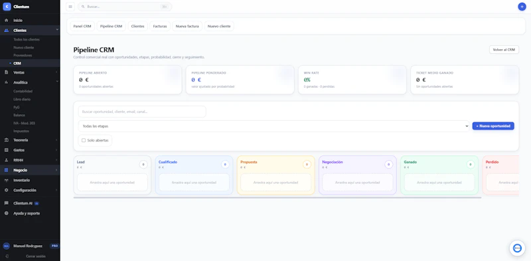The image size is (531, 261).
Task: Click the Propuesta column count badge
Action: pos(307,165)
